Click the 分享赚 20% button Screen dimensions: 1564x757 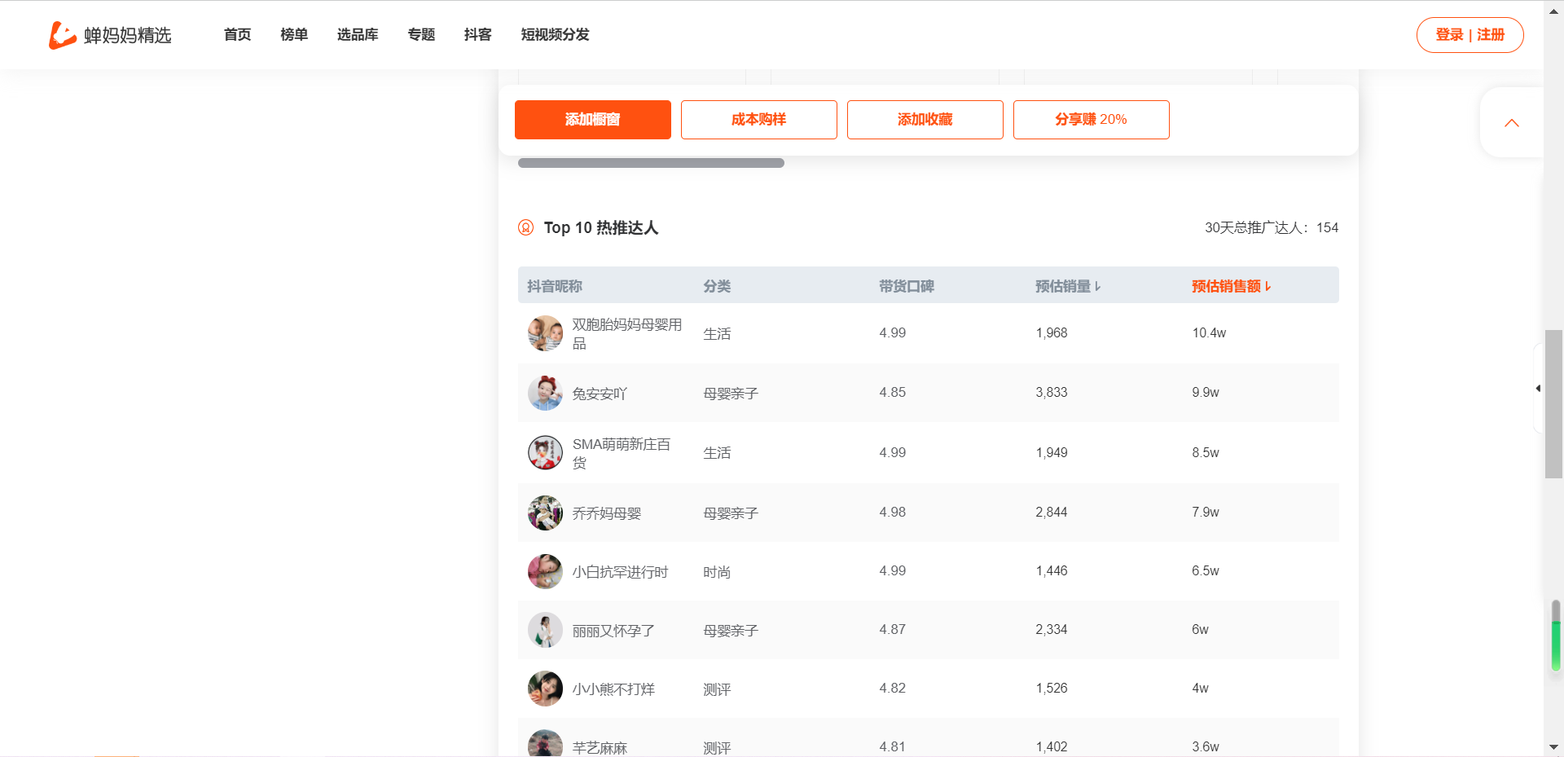(1092, 120)
